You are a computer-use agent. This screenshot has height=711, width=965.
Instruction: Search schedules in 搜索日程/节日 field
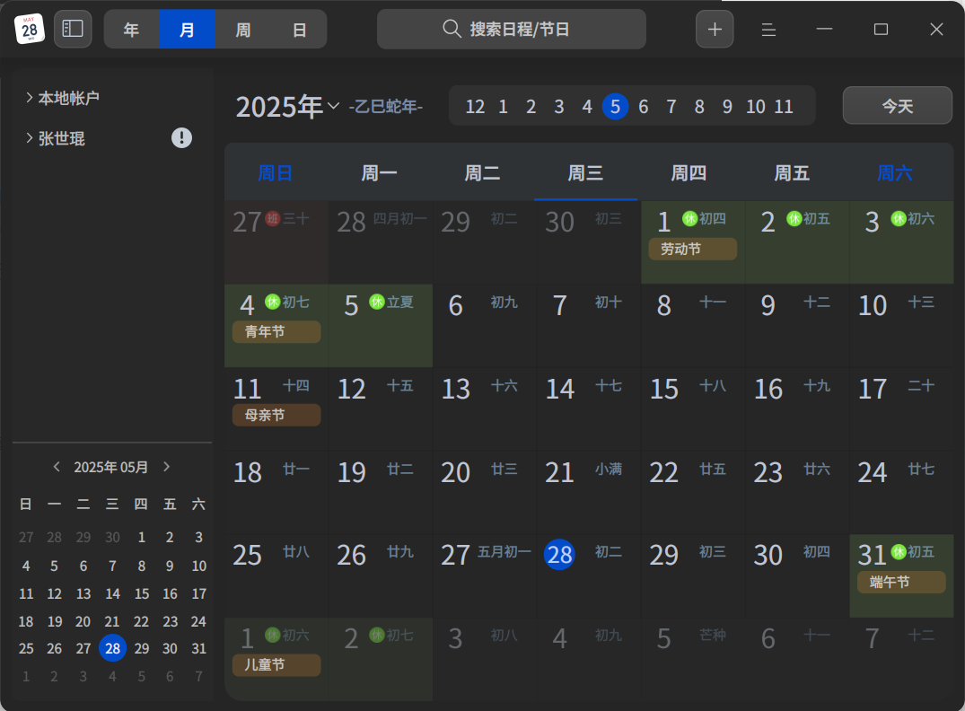[512, 29]
